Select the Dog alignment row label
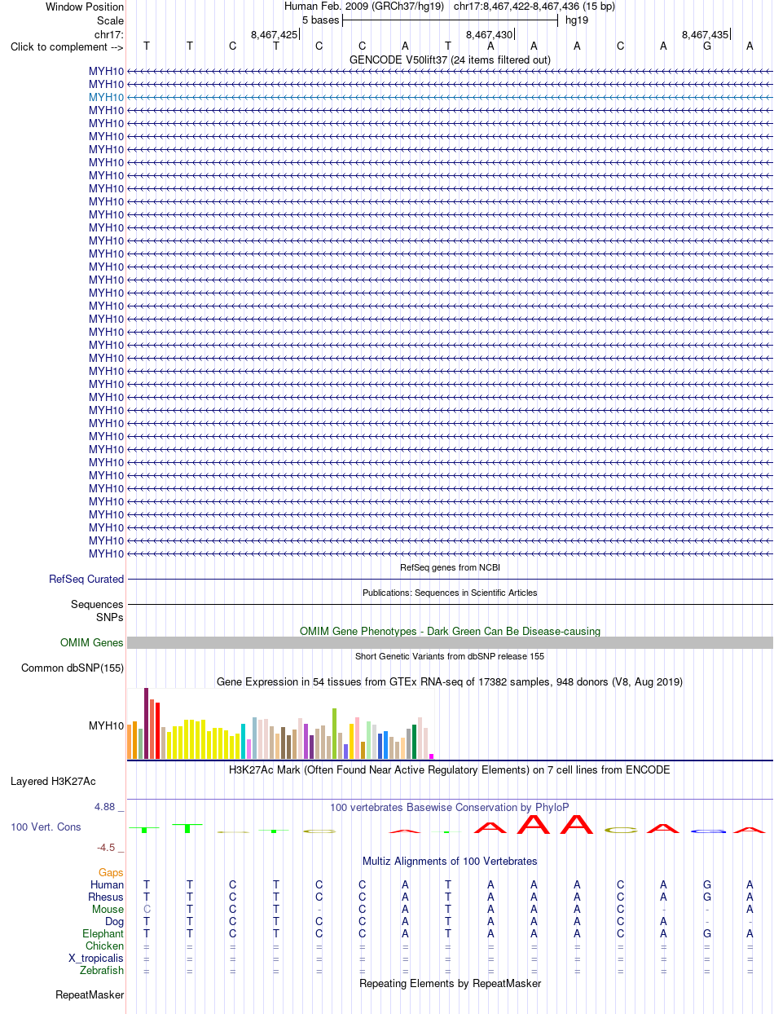Image resolution: width=774 pixels, height=1014 pixels. coord(113,922)
